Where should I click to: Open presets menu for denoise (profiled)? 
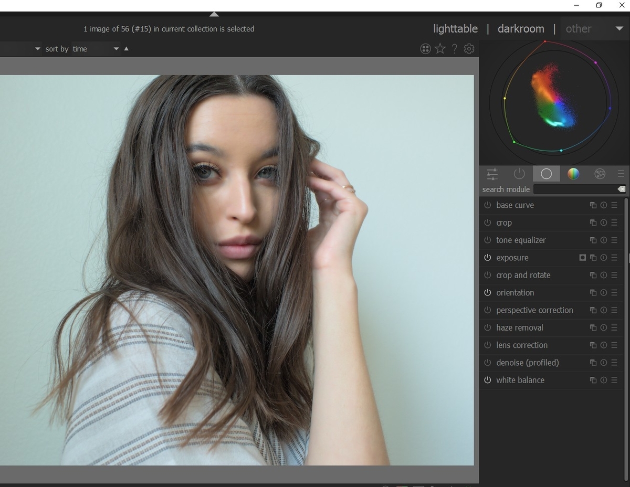(614, 363)
